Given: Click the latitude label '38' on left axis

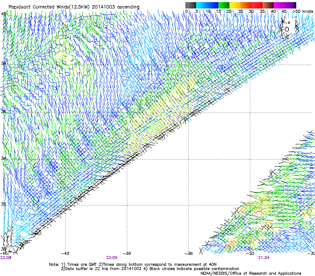Looking at the screenshot, I should tap(3, 64).
